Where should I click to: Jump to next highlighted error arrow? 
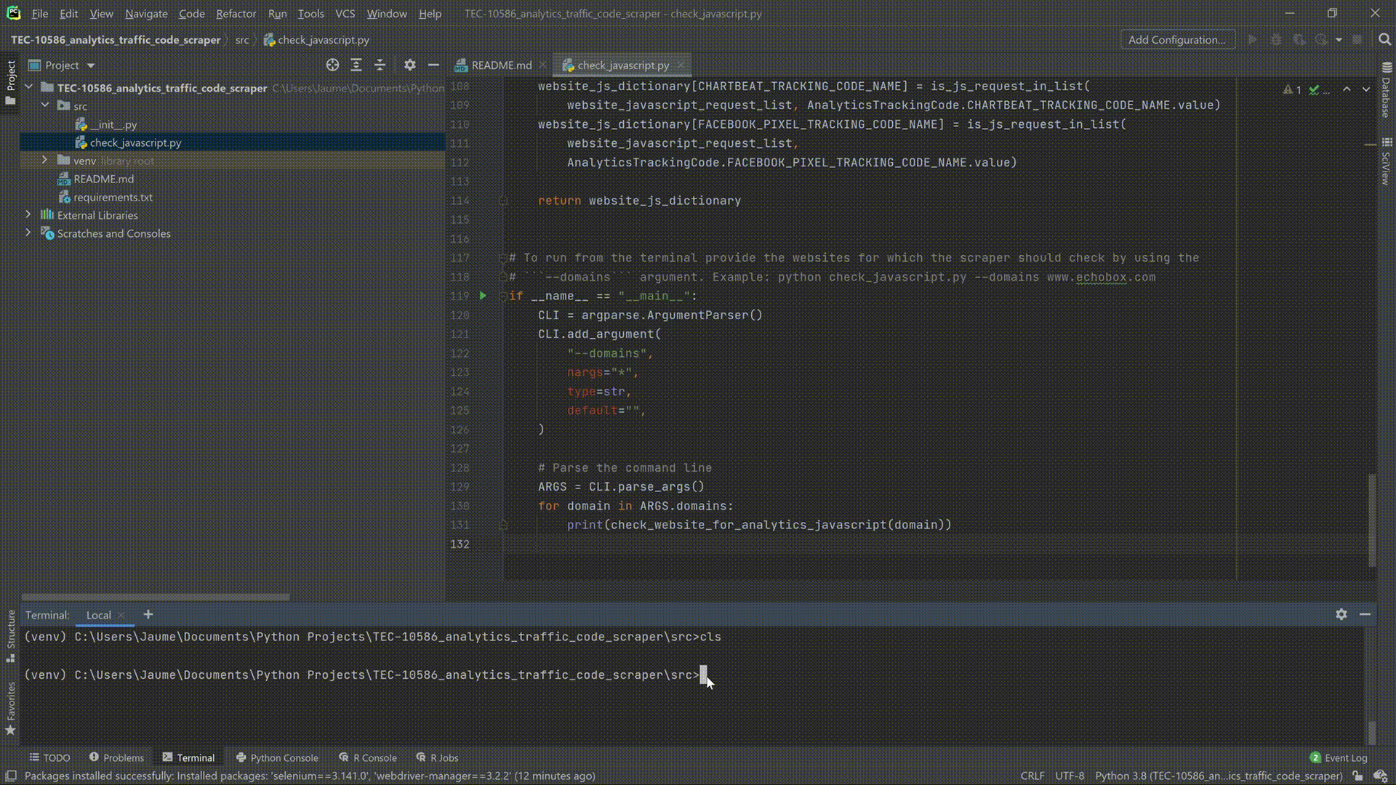1366,89
